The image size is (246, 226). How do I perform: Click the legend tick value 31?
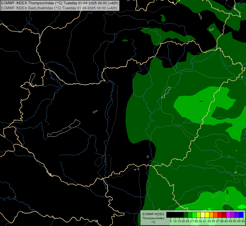point(205,221)
